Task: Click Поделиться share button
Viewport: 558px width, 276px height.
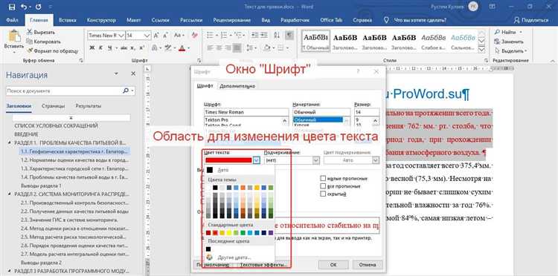Action: point(531,20)
